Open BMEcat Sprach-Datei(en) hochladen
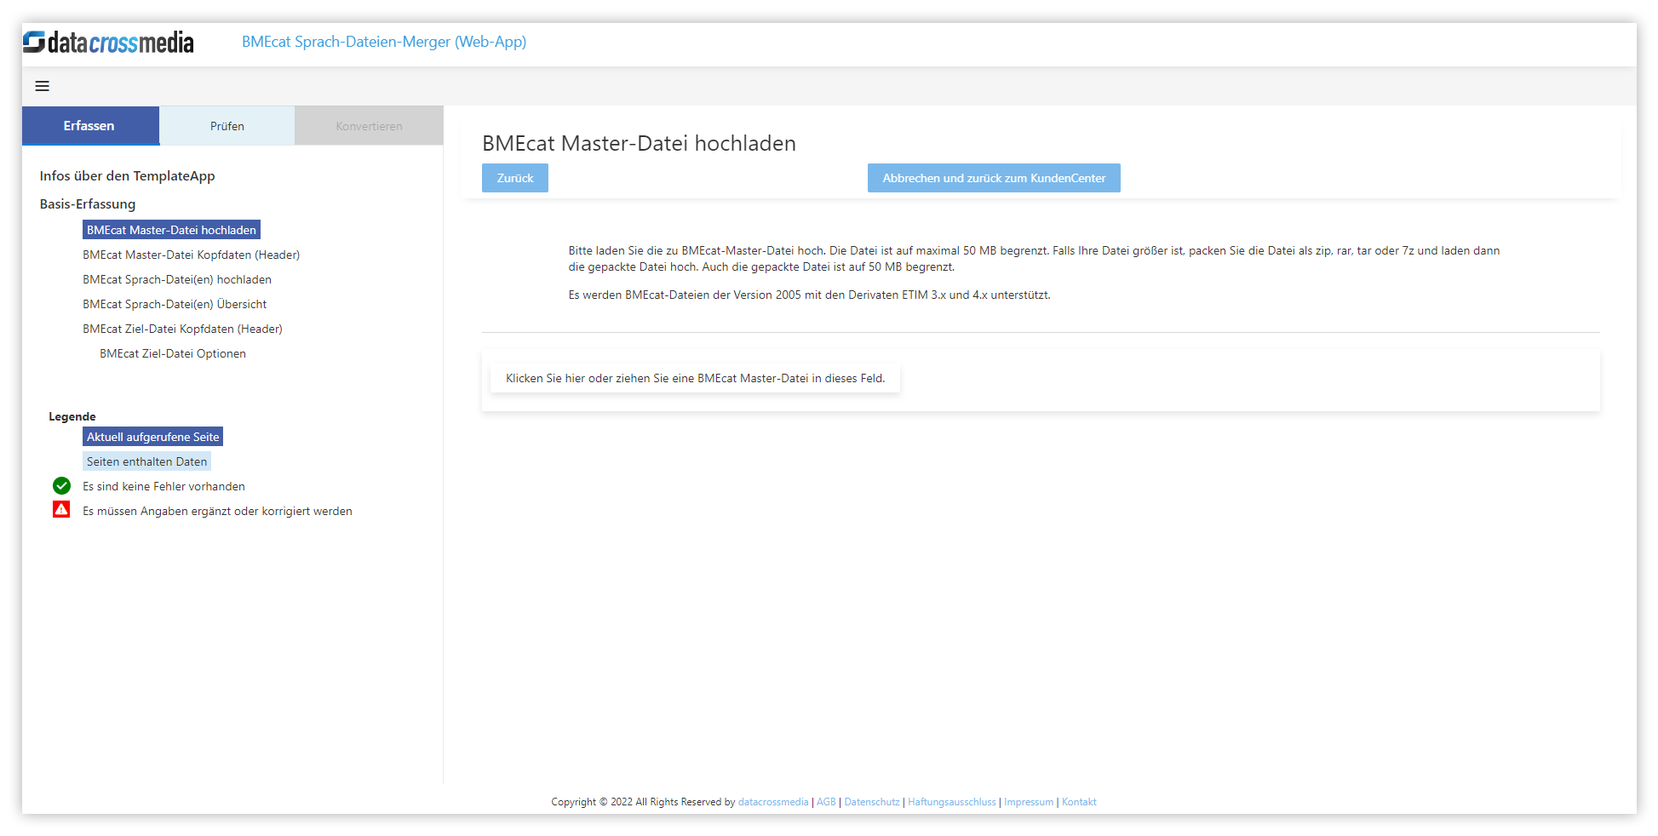This screenshot has width=1658, height=836. pyautogui.click(x=177, y=279)
